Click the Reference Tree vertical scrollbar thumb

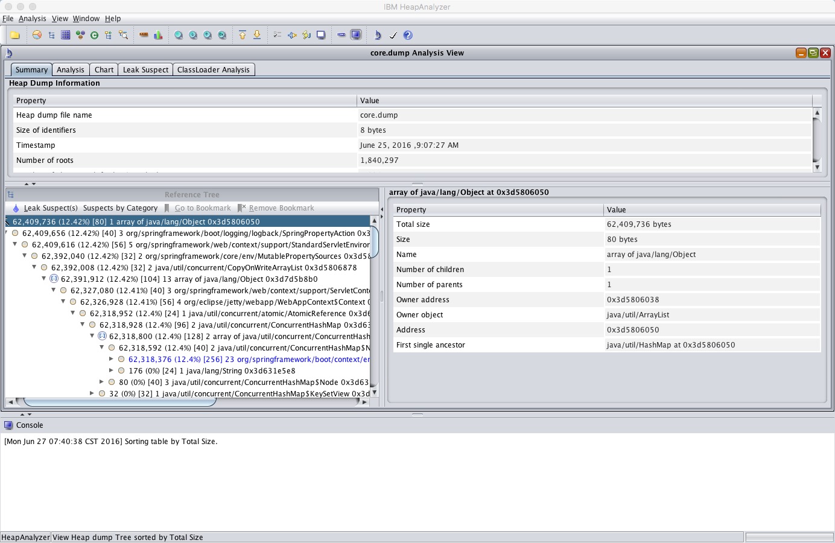point(375,241)
